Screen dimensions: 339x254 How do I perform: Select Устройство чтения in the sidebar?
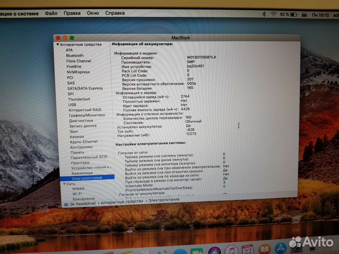pyautogui.click(x=92, y=167)
